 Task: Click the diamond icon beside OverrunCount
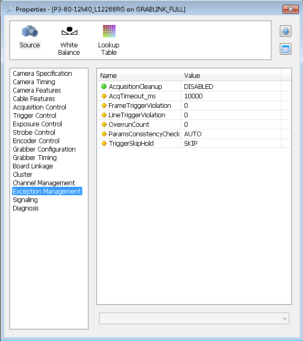click(104, 124)
